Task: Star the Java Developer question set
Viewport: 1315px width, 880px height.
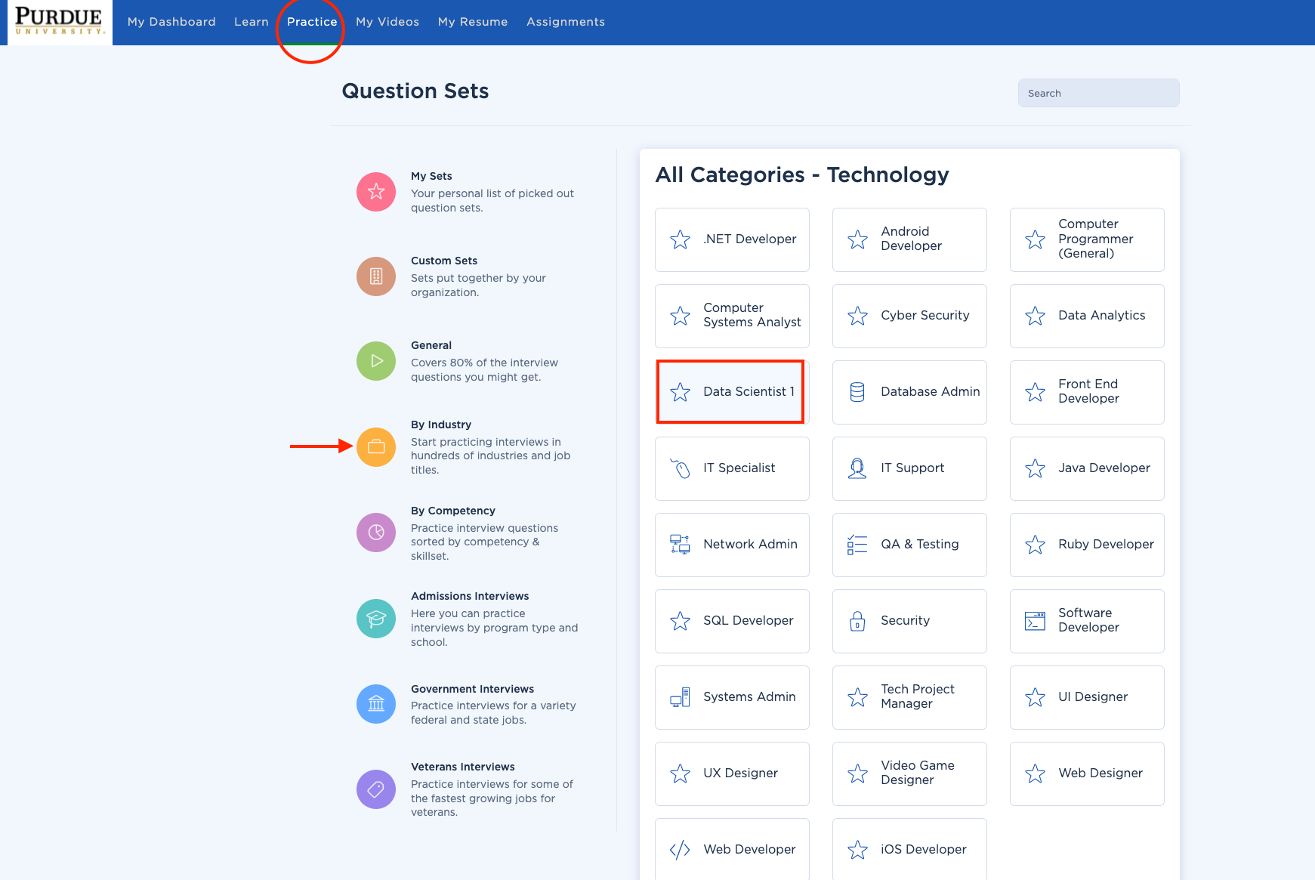Action: pyautogui.click(x=1035, y=468)
